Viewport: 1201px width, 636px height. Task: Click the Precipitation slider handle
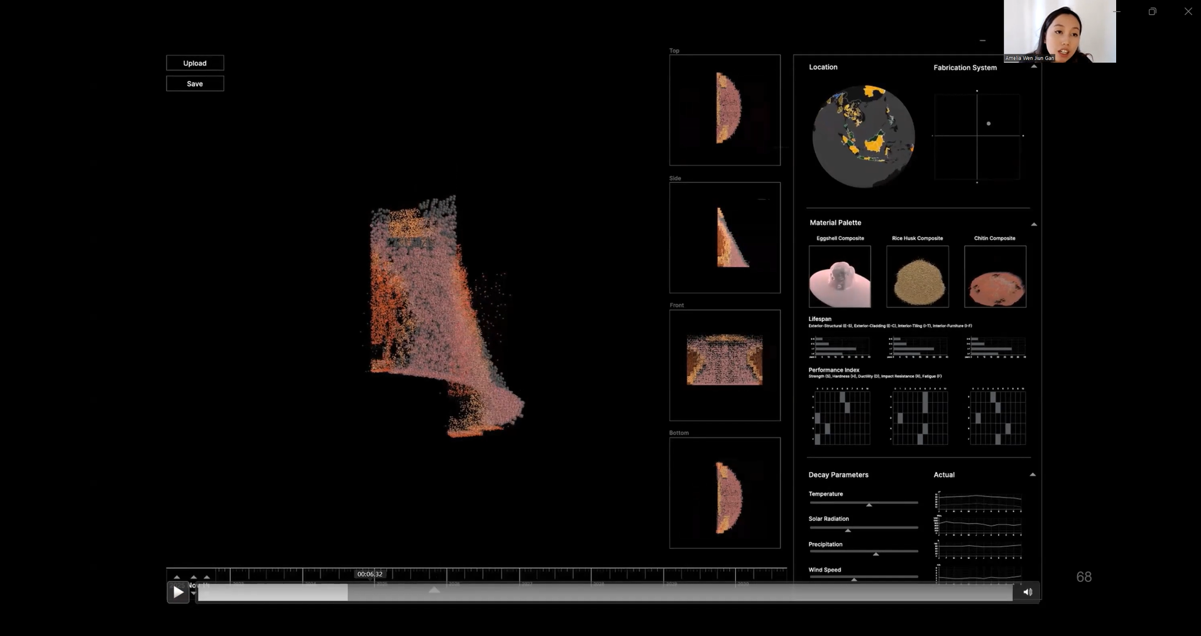[875, 554]
